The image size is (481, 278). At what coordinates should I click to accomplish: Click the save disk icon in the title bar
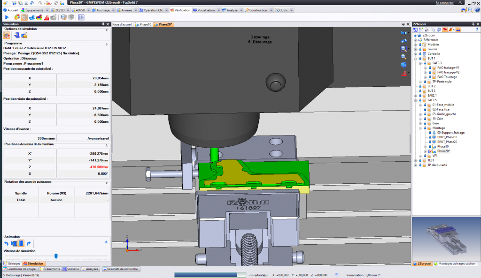15,3
